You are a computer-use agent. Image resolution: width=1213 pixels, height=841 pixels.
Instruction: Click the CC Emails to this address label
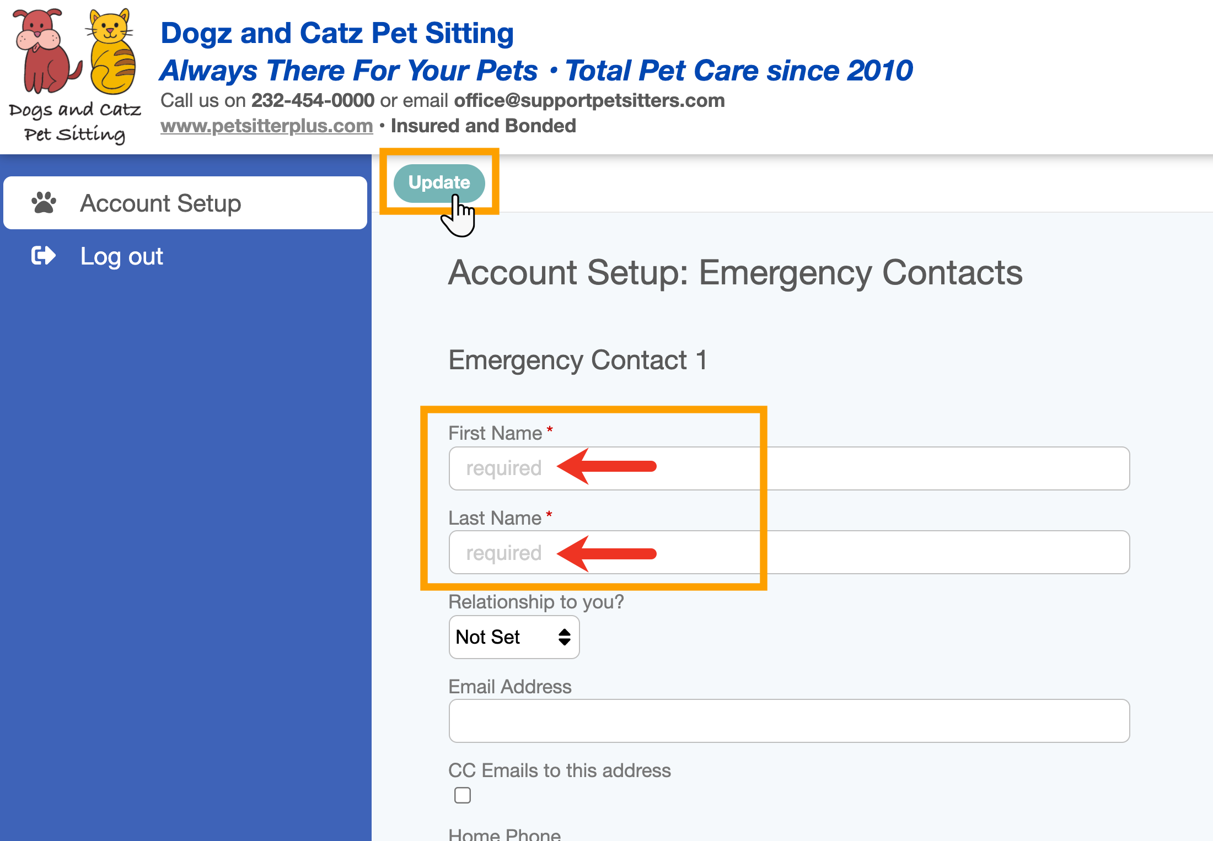coord(559,770)
